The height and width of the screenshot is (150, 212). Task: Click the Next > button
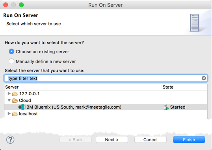(112, 140)
